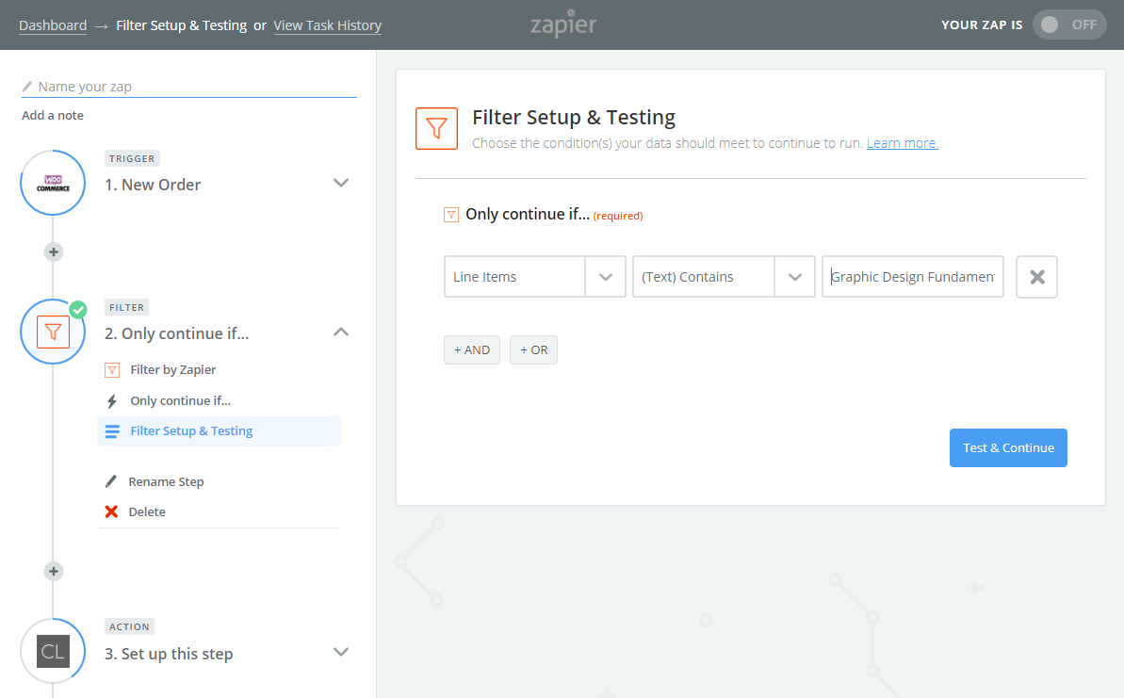Add a step with plus below New Order

53,252
